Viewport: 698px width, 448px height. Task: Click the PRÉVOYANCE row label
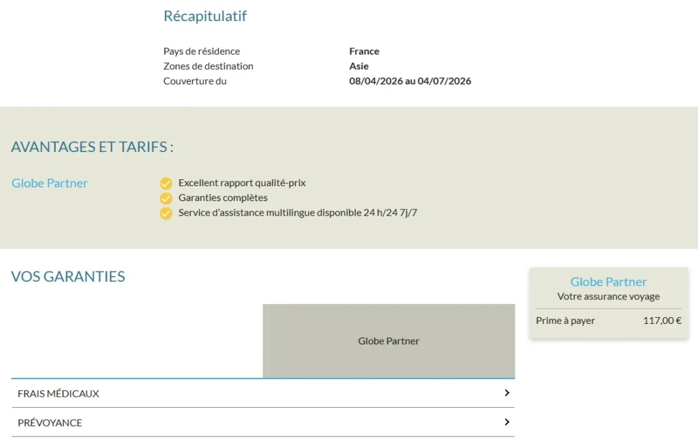point(50,423)
